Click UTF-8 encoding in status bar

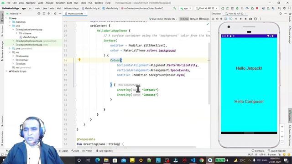tap(262, 154)
